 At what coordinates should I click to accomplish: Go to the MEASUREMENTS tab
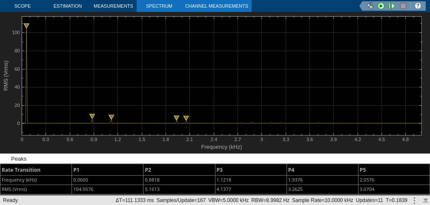[x=113, y=6]
